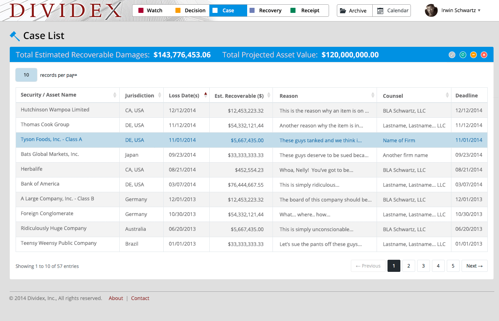
Task: Open the Archive folder view
Action: pyautogui.click(x=355, y=11)
